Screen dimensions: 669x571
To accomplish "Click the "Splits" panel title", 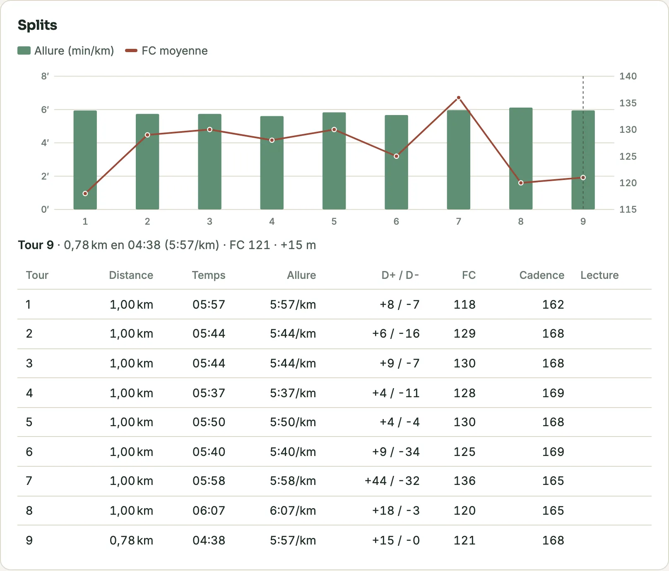I will (x=37, y=25).
